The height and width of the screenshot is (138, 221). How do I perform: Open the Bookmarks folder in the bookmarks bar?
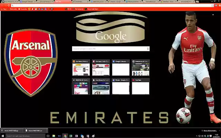pyautogui.click(x=12, y=9)
